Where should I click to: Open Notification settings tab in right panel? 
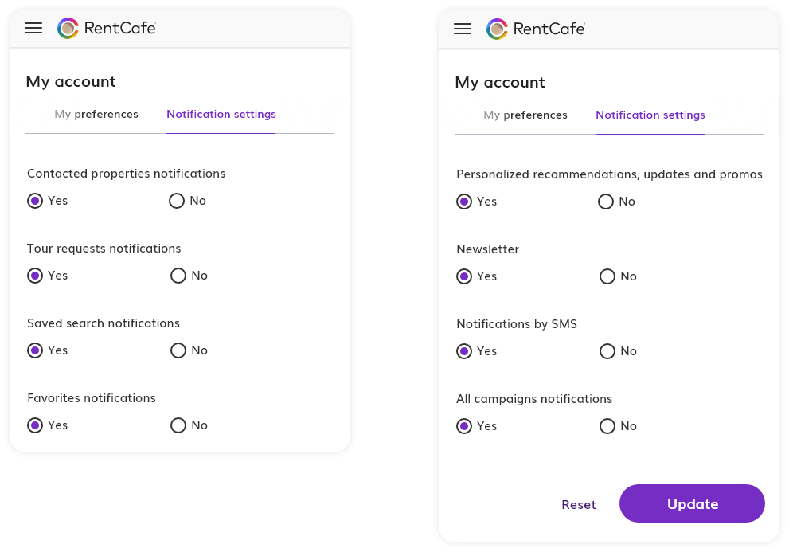(x=650, y=115)
